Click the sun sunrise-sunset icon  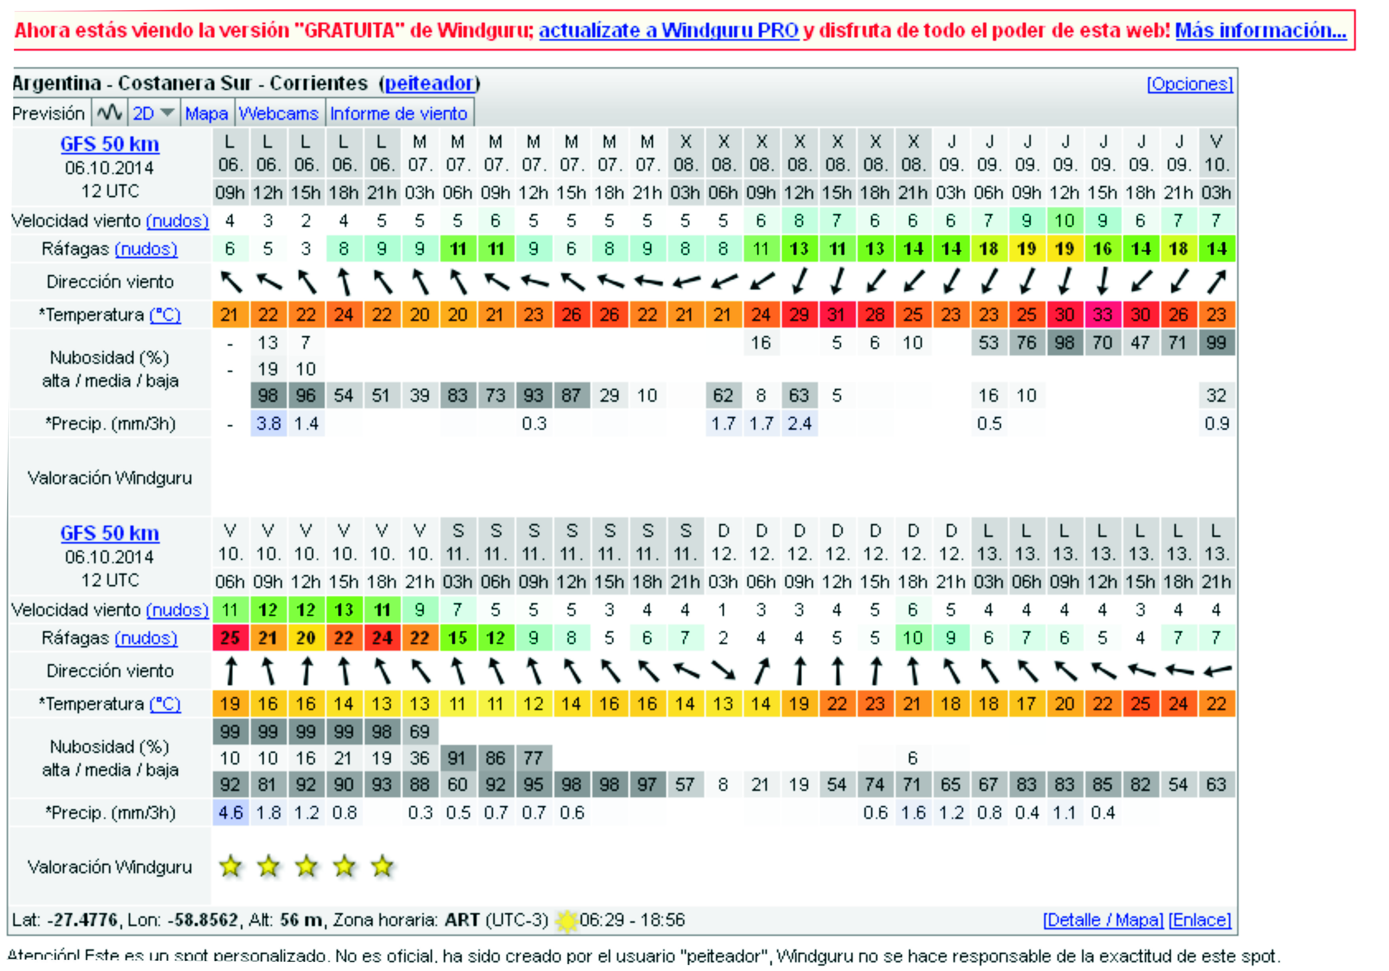[x=567, y=922]
